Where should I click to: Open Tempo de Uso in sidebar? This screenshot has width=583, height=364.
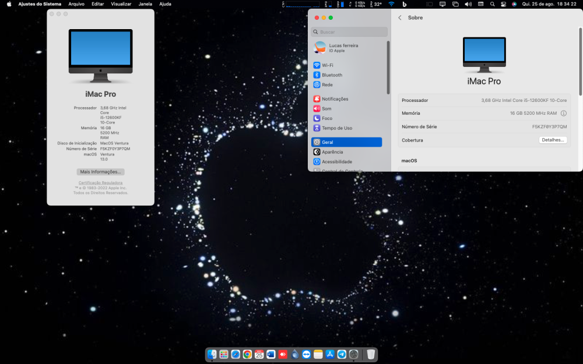point(346,128)
